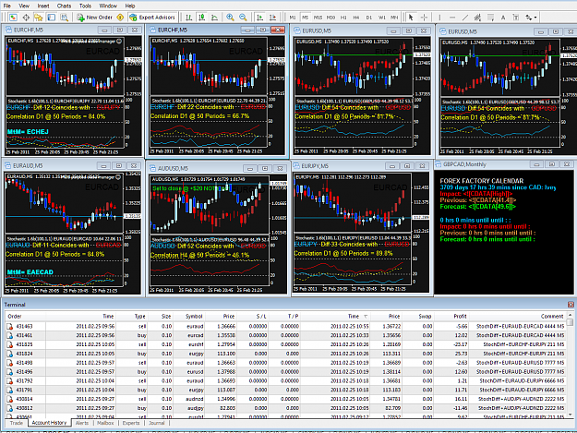
Task: Select the W1 timeframe
Action: click(x=382, y=18)
